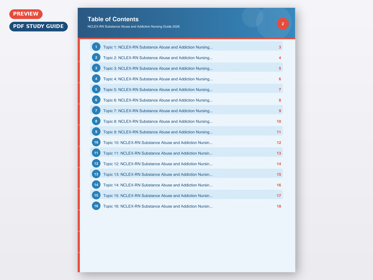Click page number 18 for Topic 16

coord(279,206)
